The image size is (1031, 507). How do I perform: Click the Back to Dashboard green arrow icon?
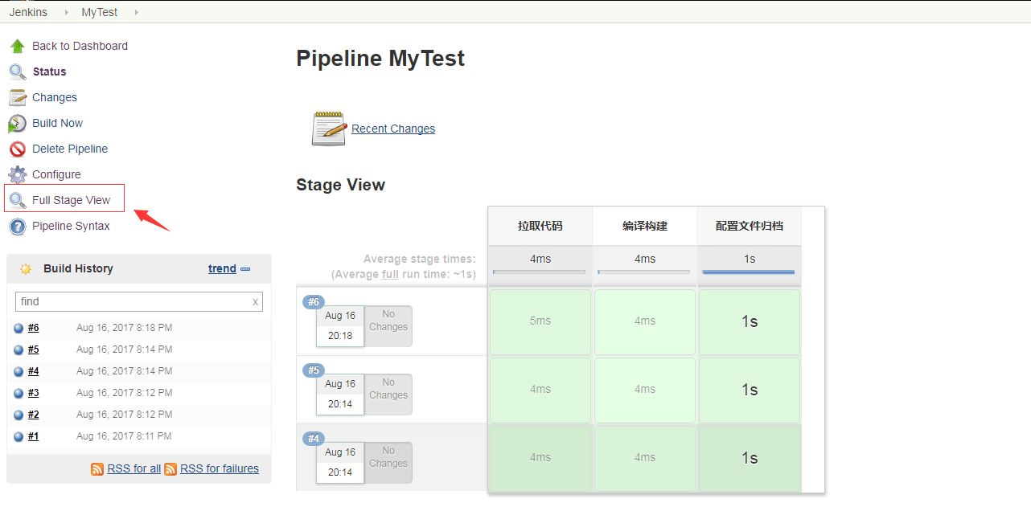18,46
